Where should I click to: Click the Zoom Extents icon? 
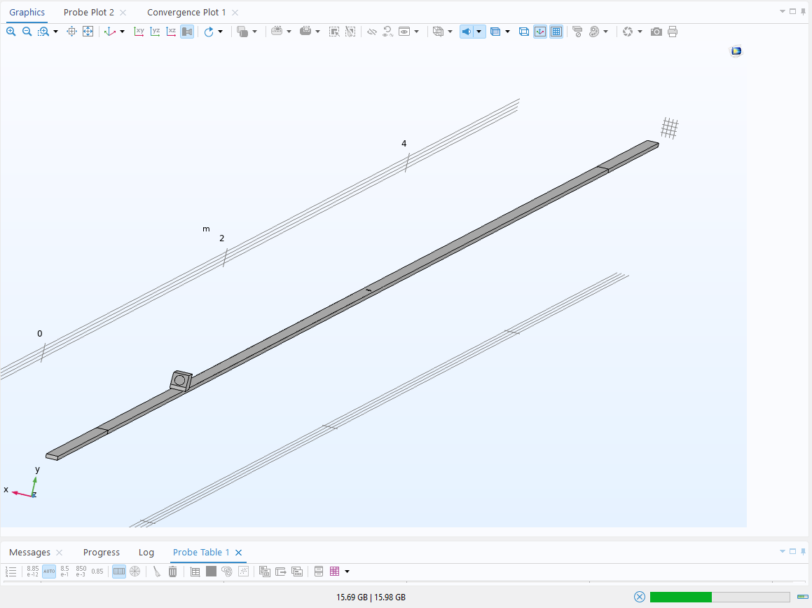pyautogui.click(x=88, y=32)
